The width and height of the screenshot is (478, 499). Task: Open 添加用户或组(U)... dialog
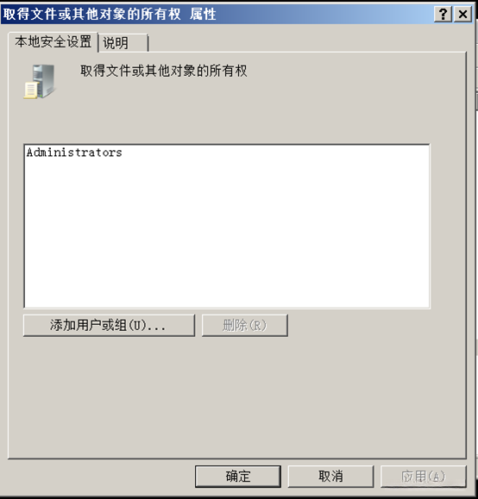pos(109,325)
